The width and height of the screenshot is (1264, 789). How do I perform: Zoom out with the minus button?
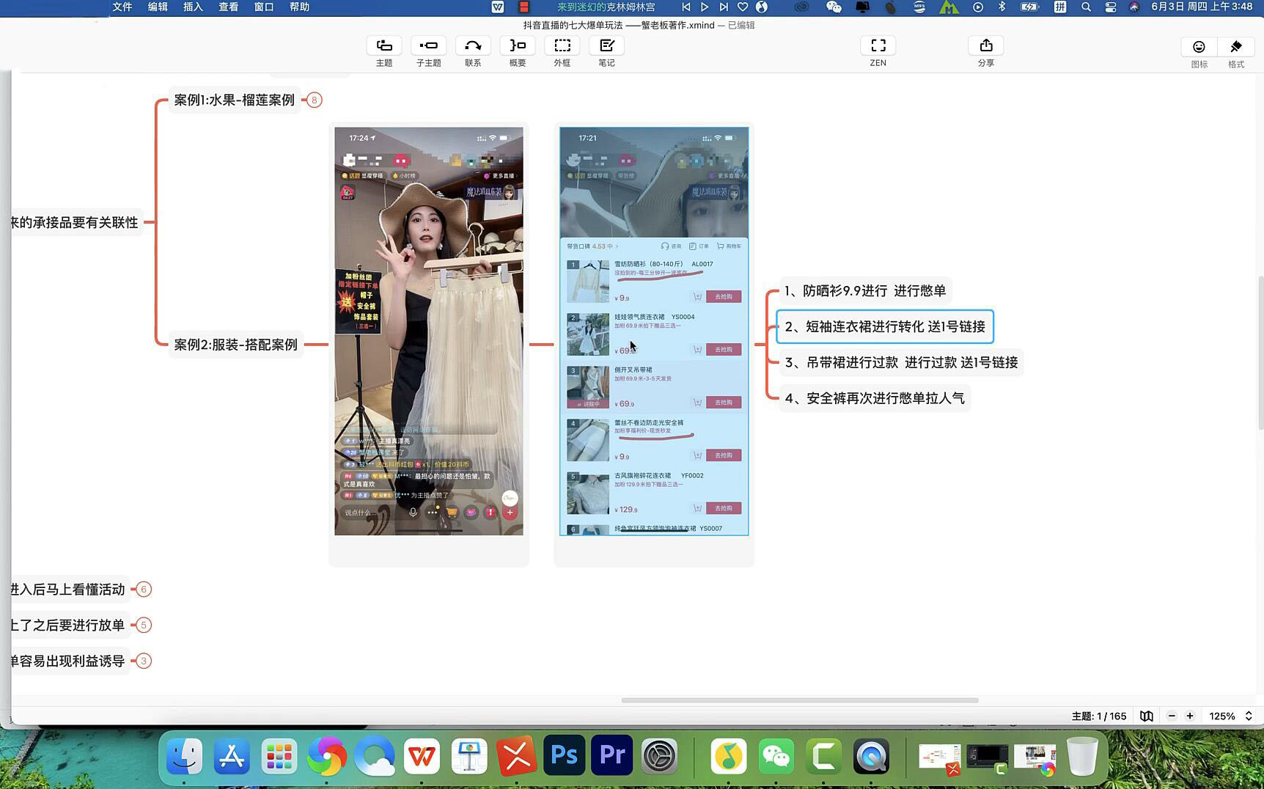point(1172,716)
